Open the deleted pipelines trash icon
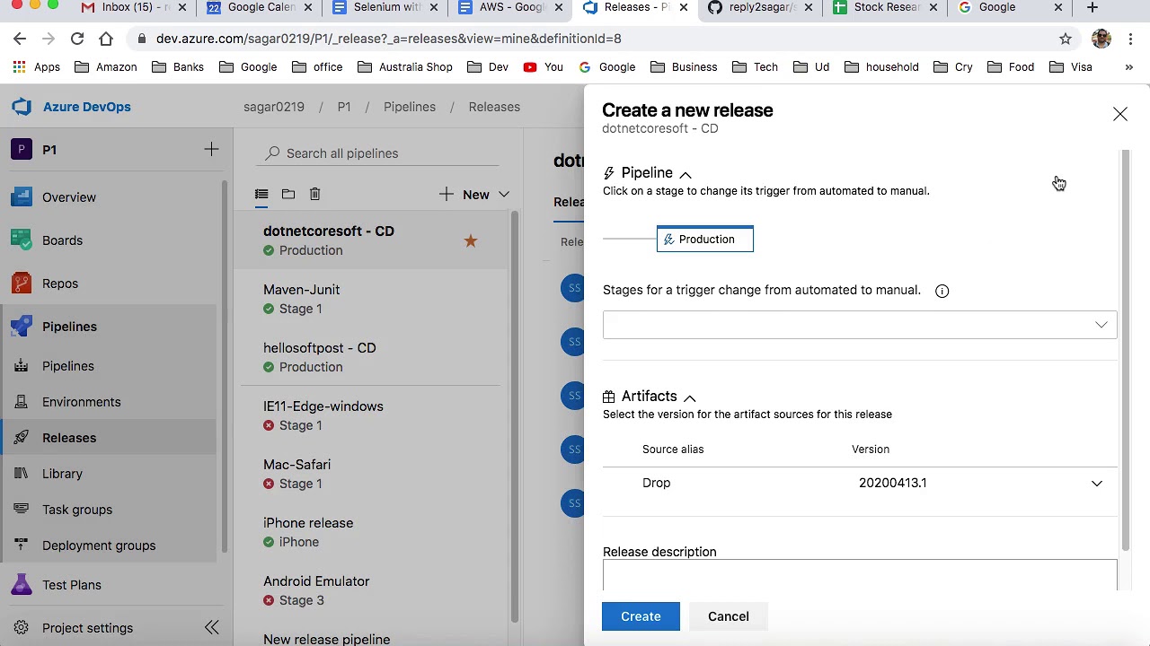 (314, 194)
